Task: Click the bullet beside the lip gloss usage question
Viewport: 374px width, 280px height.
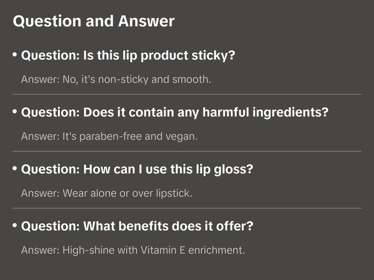Action: 15,169
